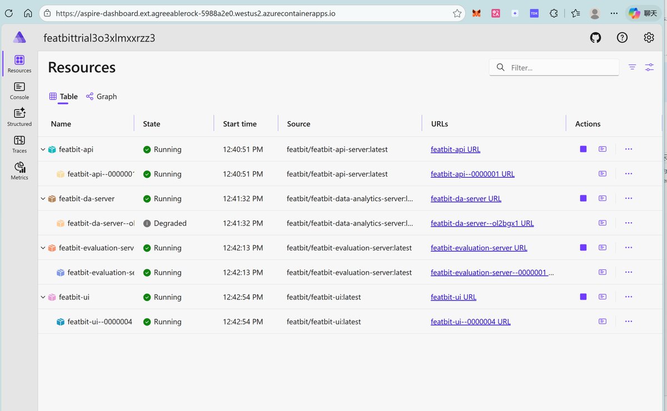This screenshot has height=411, width=667.
Task: Sort by the Name column header
Action: click(61, 124)
